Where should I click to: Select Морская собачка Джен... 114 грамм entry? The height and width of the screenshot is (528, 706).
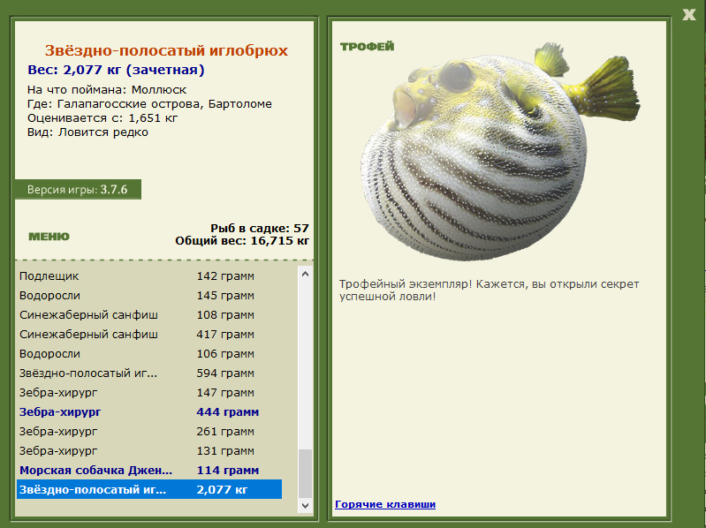(x=149, y=470)
